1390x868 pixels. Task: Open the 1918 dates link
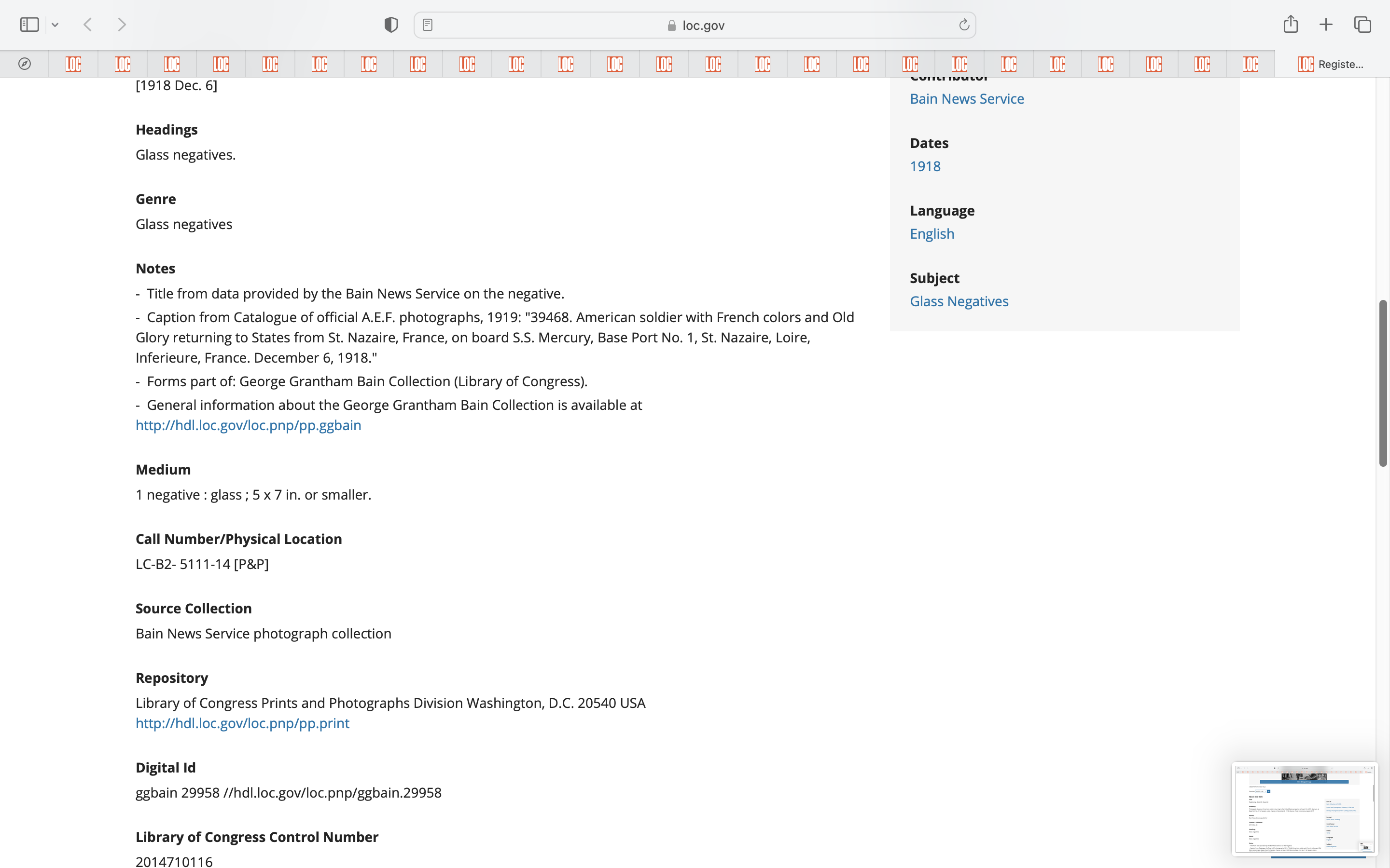click(x=925, y=166)
